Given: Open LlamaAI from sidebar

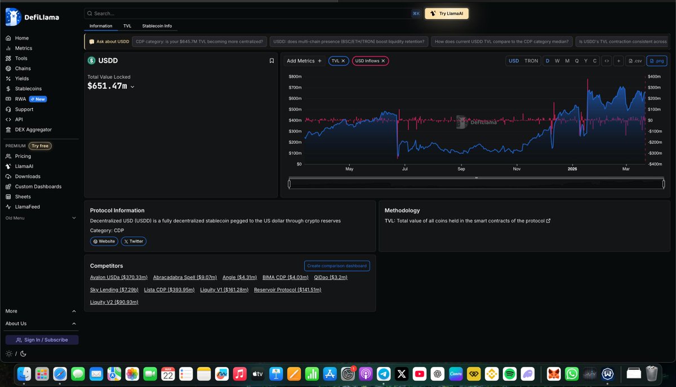Looking at the screenshot, I should (20, 166).
